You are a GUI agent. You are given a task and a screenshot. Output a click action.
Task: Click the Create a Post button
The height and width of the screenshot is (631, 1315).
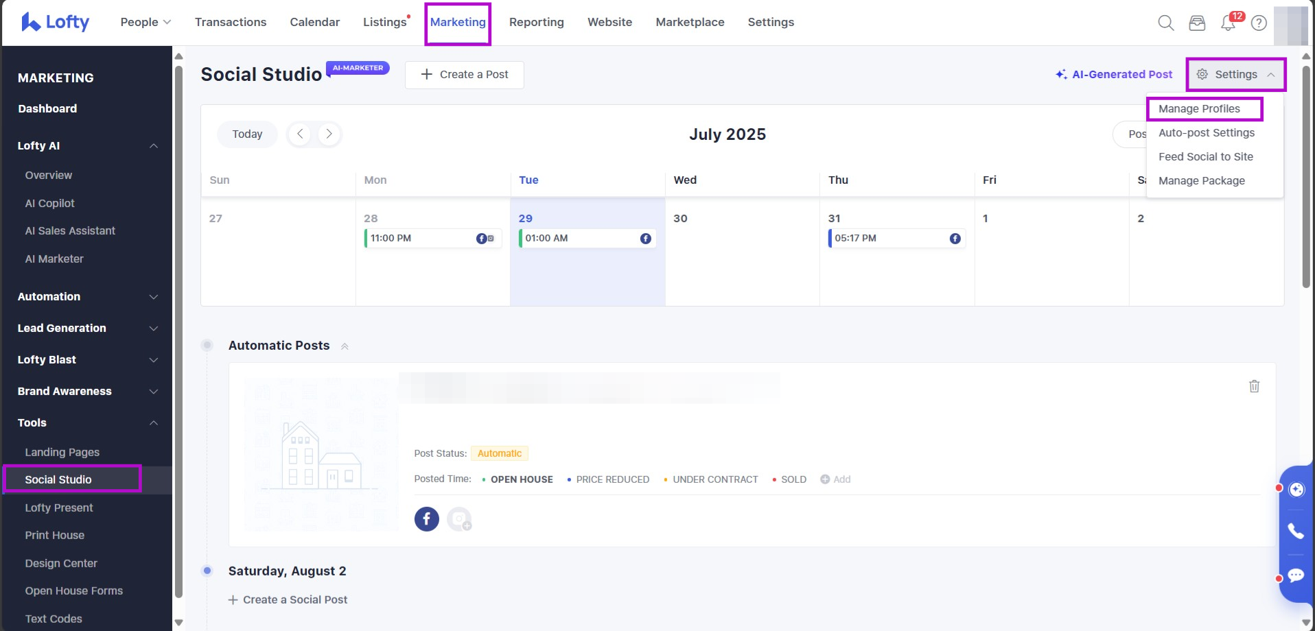pos(465,75)
